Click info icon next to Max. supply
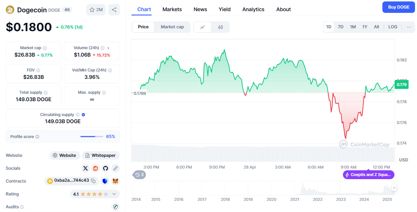This screenshot has height=212, width=417. click(x=104, y=93)
